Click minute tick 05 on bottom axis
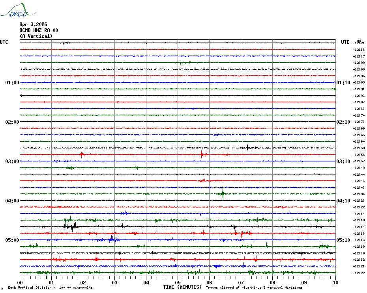The width and height of the screenshot is (367, 293). 178,283
